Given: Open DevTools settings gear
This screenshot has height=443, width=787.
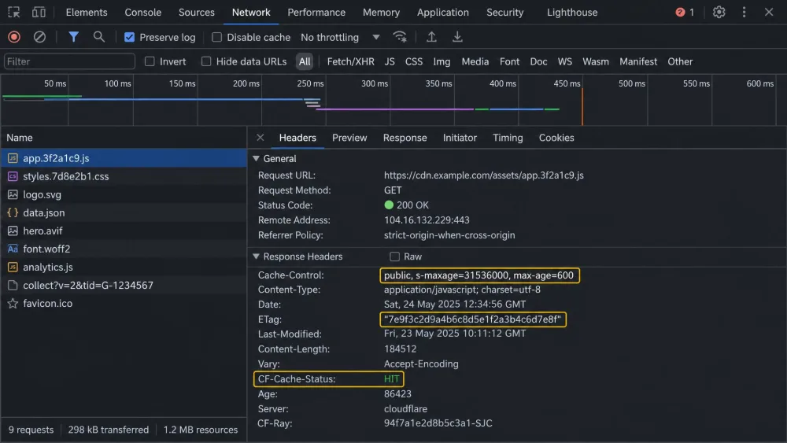Looking at the screenshot, I should (x=719, y=12).
